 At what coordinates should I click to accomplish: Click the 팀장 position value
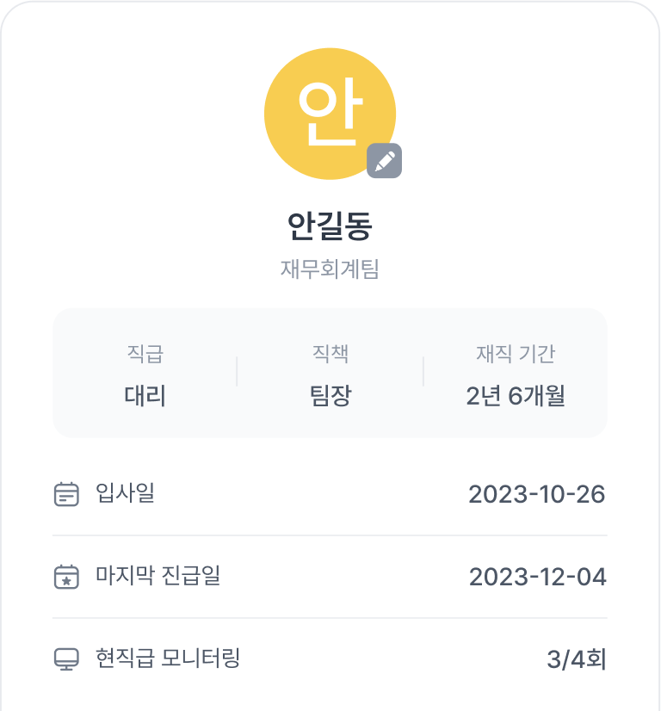click(330, 396)
